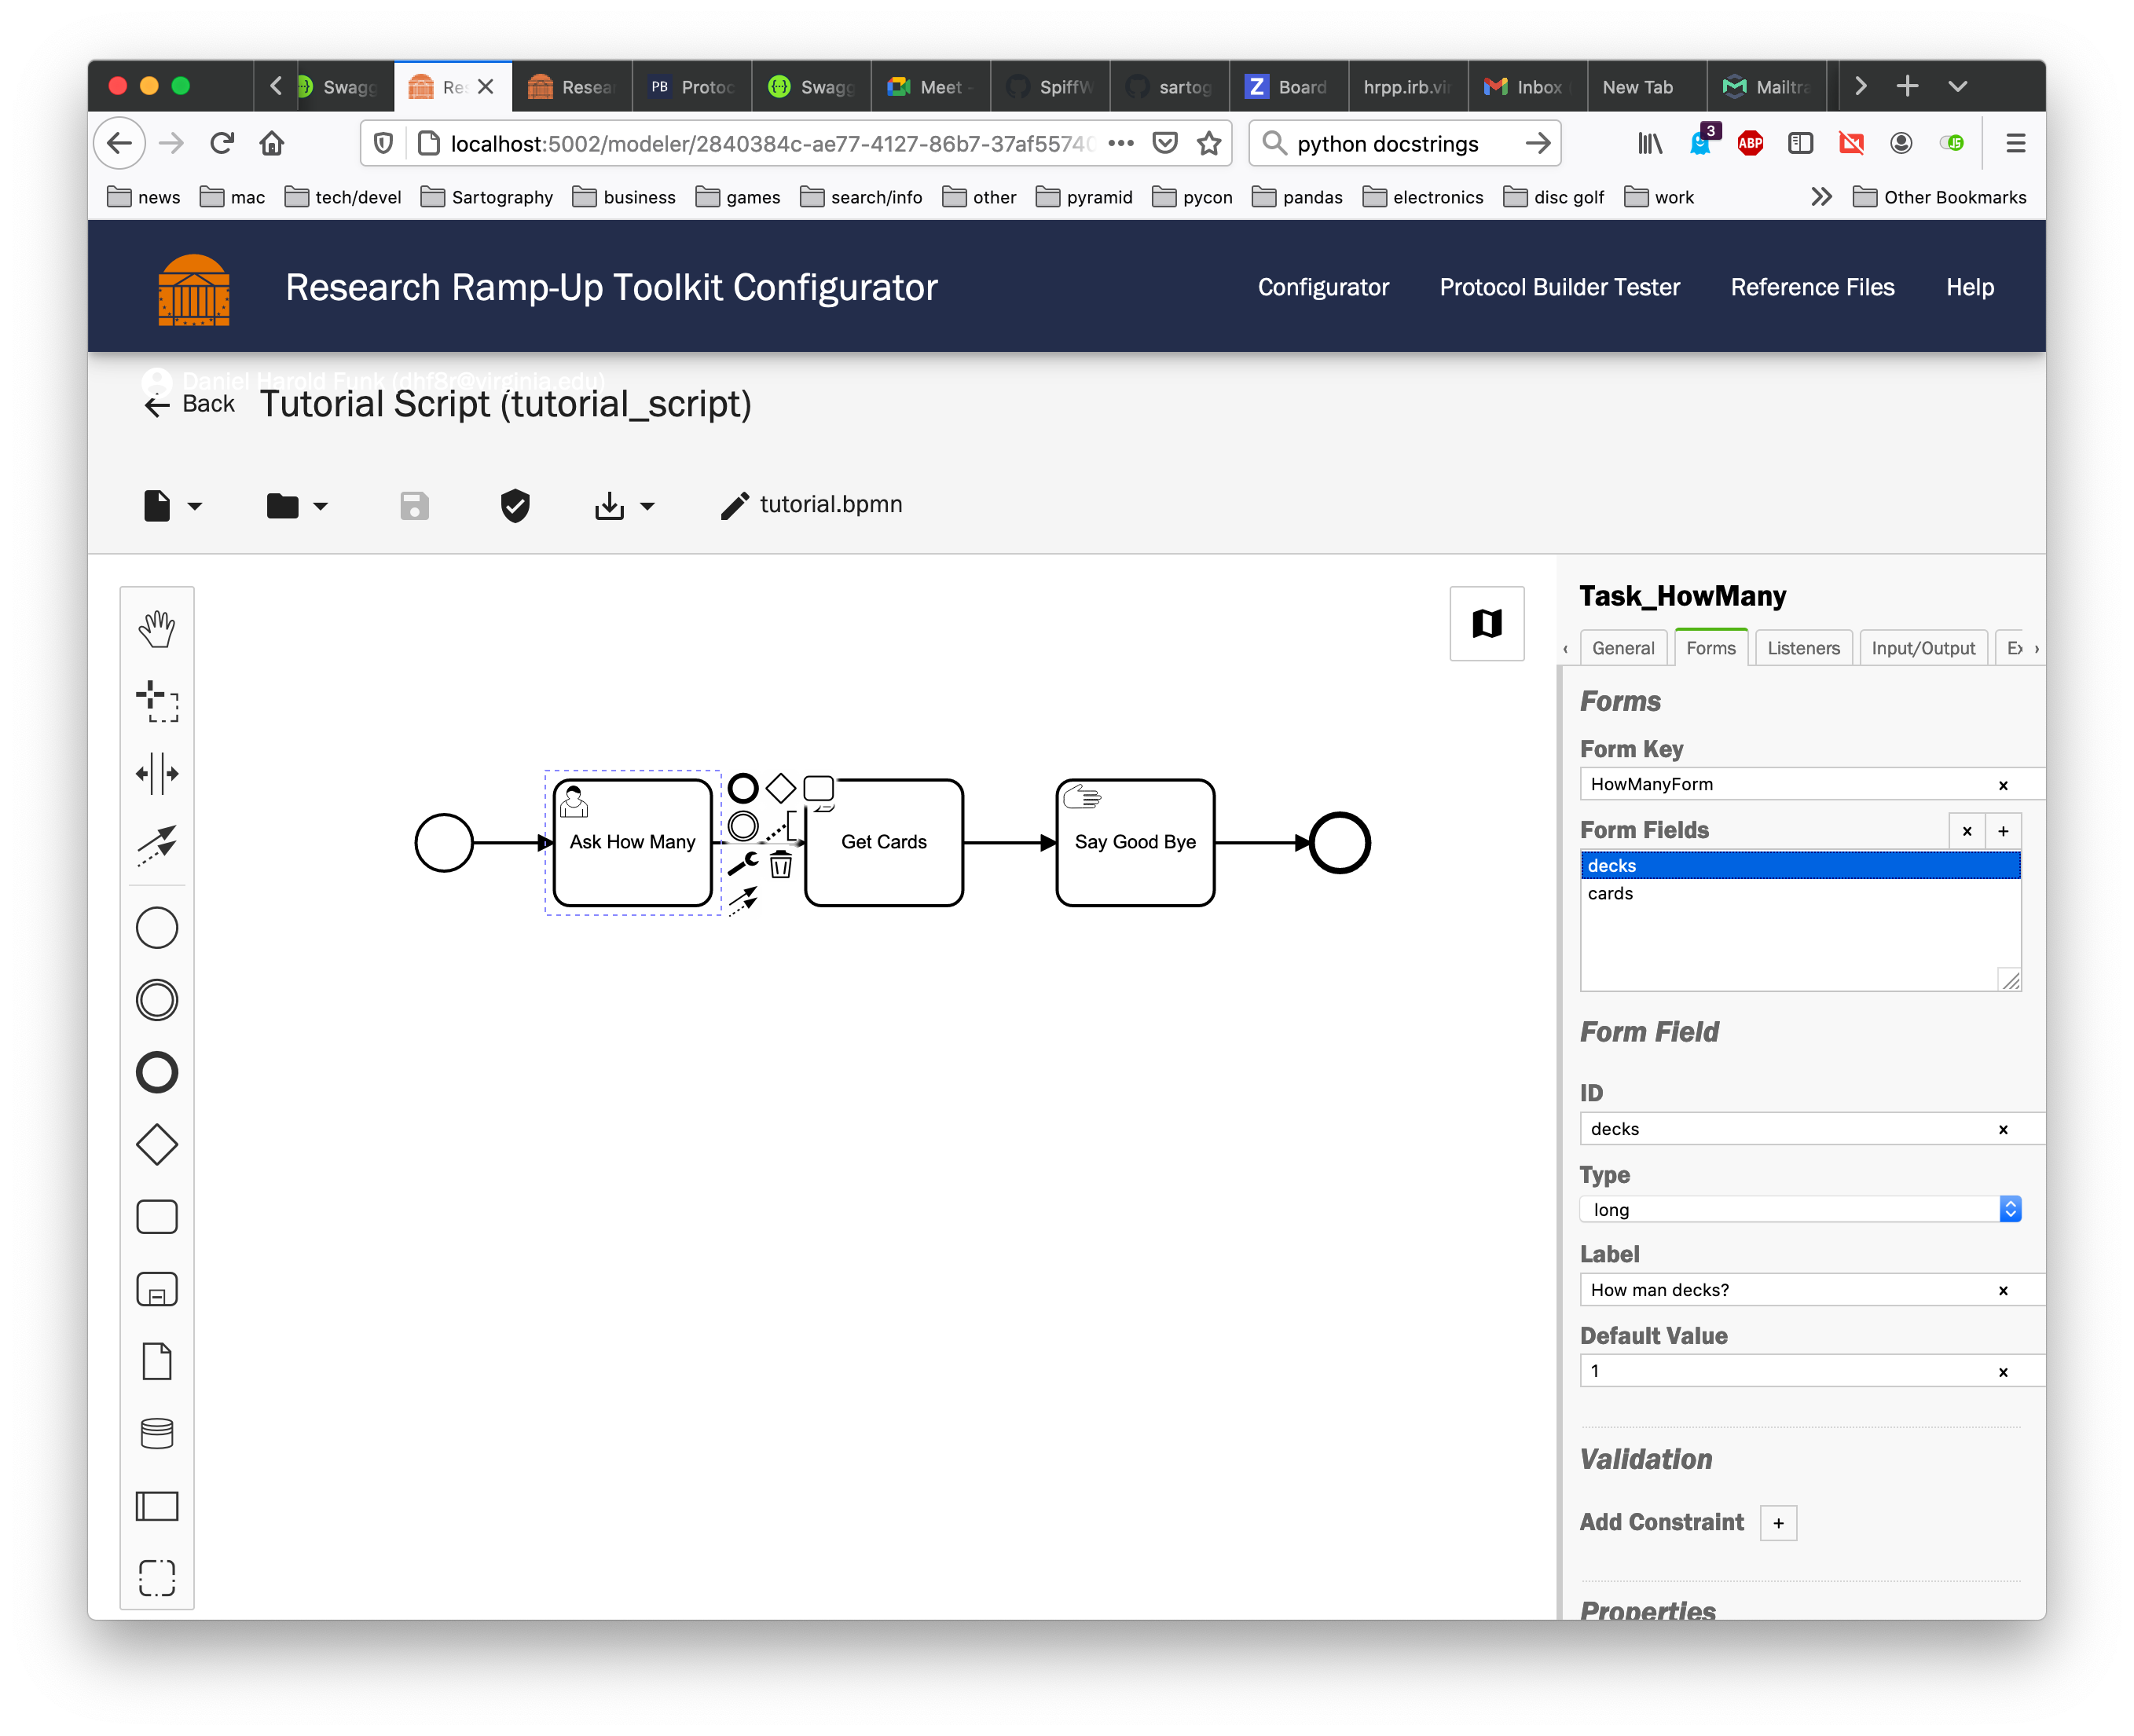Open the Reference Files page
This screenshot has height=1736, width=2134.
1812,287
